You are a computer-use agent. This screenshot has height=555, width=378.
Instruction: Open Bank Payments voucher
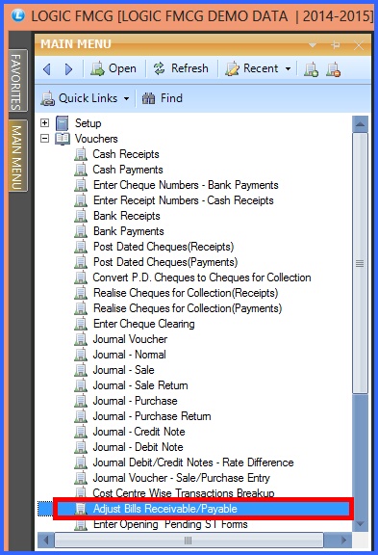pos(129,231)
